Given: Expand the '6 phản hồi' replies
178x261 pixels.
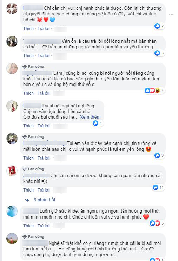Looking at the screenshot, I should click(x=44, y=200).
